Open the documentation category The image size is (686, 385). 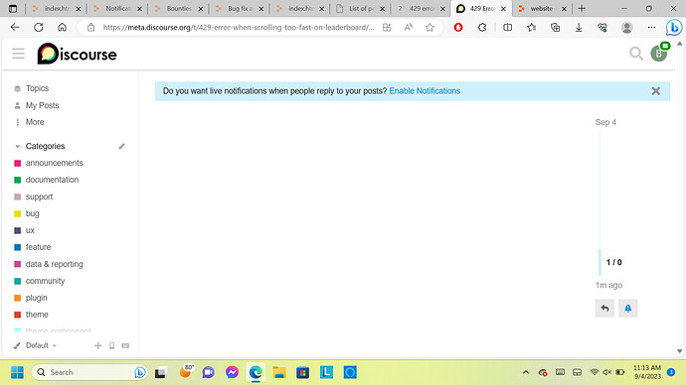click(x=52, y=180)
